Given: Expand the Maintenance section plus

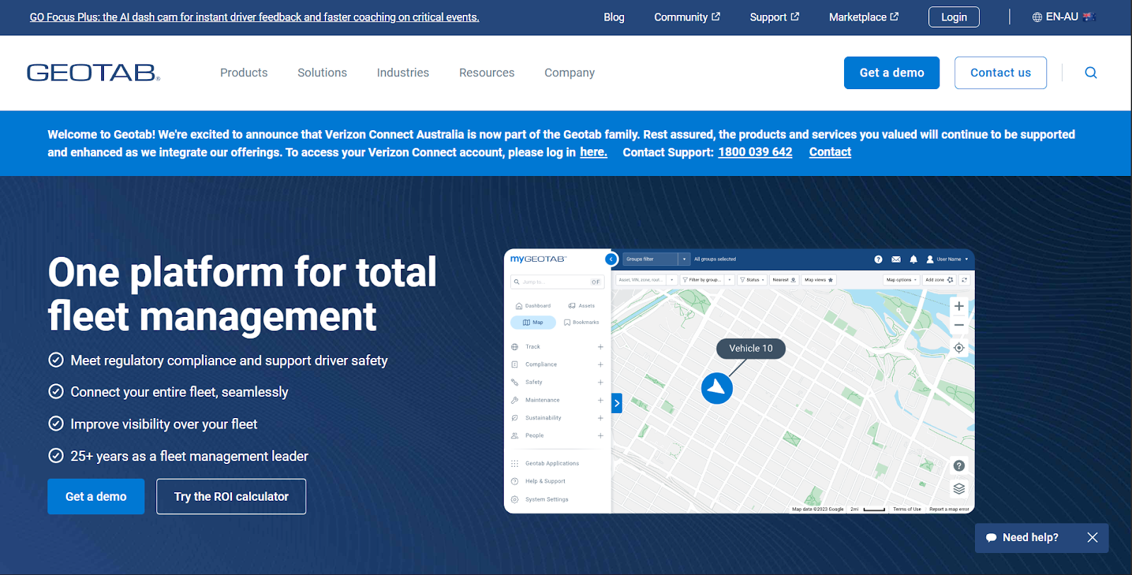Looking at the screenshot, I should point(600,400).
